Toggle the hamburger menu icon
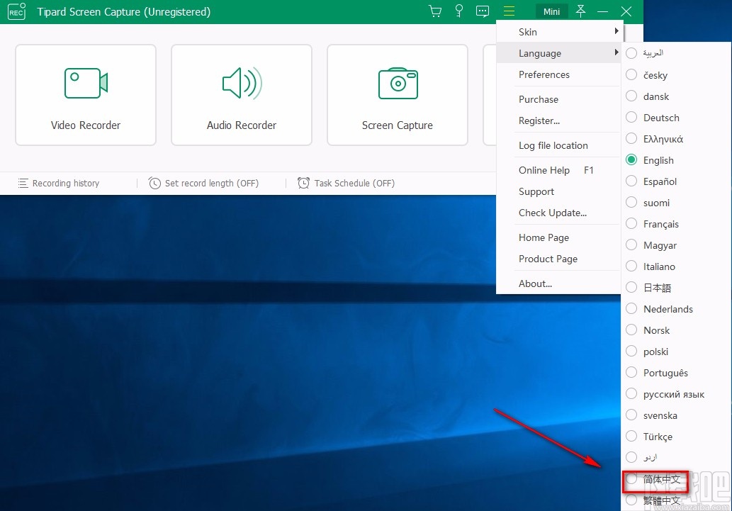This screenshot has height=511, width=732. tap(509, 11)
